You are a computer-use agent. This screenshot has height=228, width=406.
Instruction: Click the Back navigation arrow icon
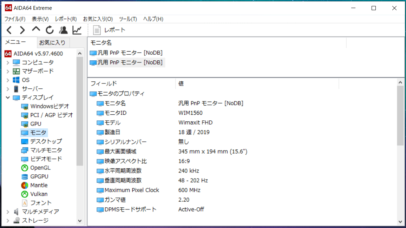coord(9,30)
